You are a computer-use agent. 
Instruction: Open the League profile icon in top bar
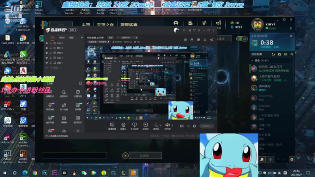pos(176,23)
